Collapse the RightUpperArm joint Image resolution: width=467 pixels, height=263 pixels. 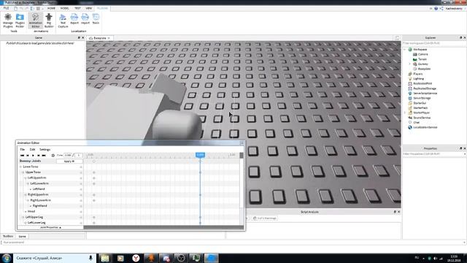[26, 195]
